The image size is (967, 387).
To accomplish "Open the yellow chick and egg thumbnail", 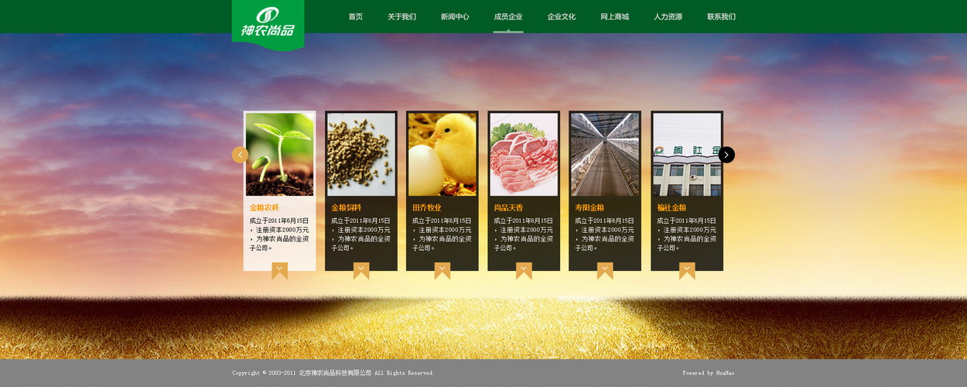I will point(442,154).
